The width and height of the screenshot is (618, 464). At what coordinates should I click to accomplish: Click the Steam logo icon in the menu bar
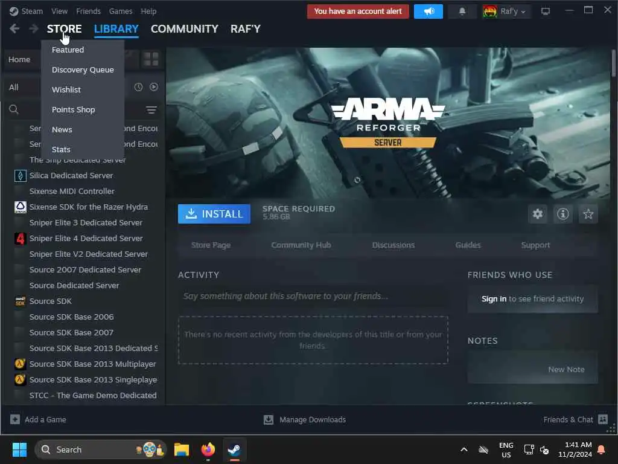pos(14,11)
